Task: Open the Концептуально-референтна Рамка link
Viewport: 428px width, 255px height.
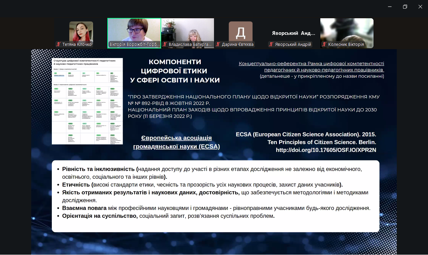Action: (x=311, y=67)
